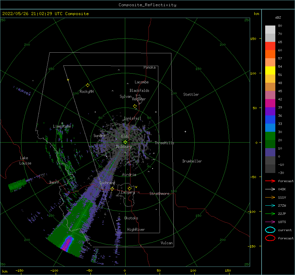The image size is (295, 275).
Task: Click the asterisk marker above Limestone
Action: 62,123
